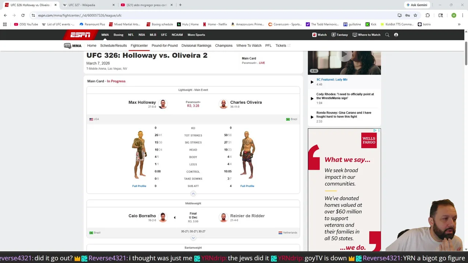Switch to the aldo mcgregor press conference tab
This screenshot has height=263, width=468.
click(146, 5)
